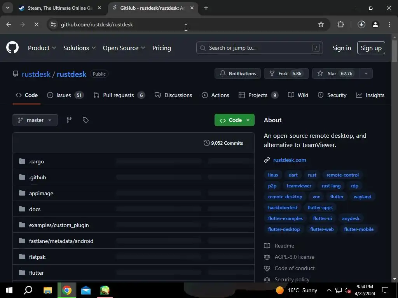
Task: Open the Chrome extensions puzzle icon
Action: [340, 24]
